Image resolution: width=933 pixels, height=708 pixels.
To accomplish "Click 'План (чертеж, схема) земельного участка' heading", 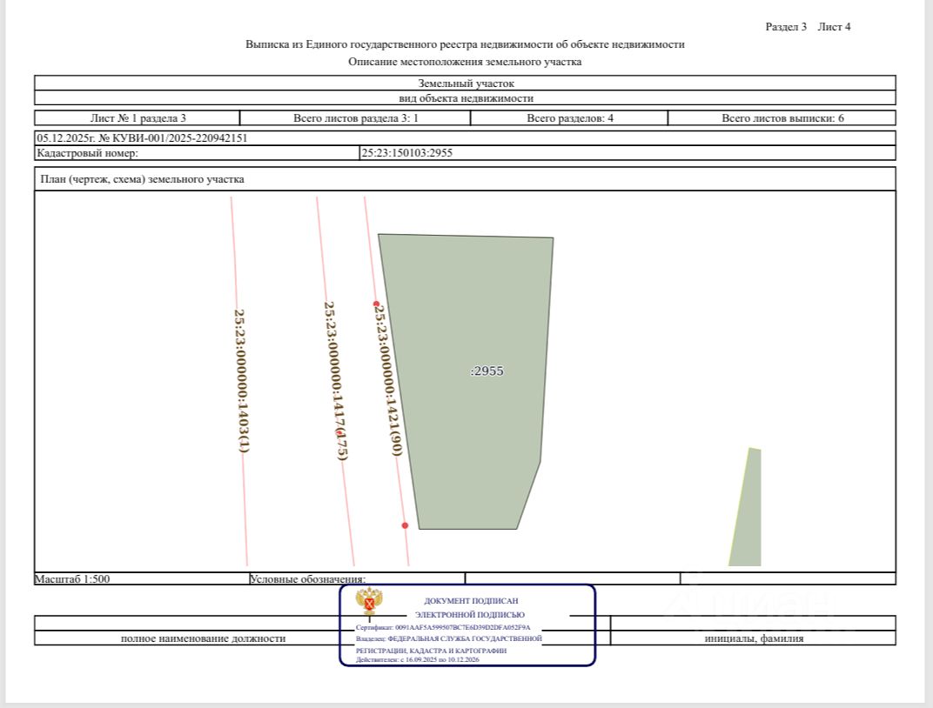I will [x=142, y=179].
